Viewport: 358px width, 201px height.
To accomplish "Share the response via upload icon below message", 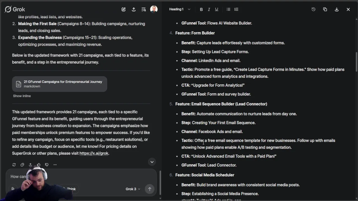I will pyautogui.click(x=30, y=165).
